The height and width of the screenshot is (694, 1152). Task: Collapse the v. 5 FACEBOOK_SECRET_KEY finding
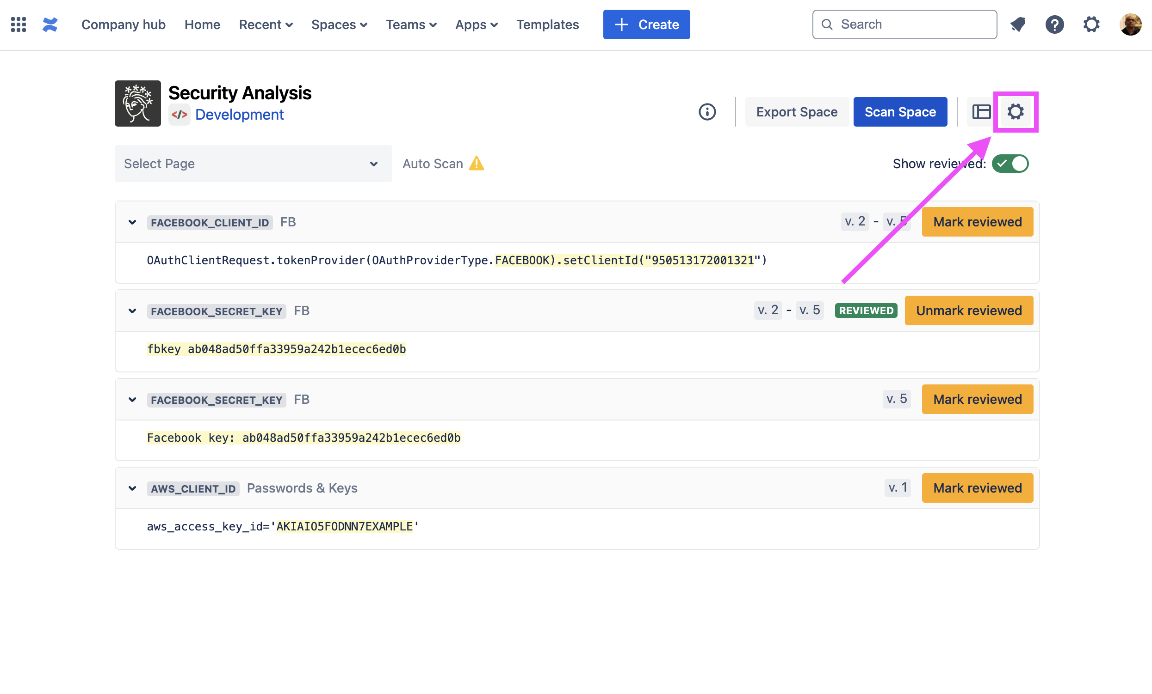[x=132, y=400]
